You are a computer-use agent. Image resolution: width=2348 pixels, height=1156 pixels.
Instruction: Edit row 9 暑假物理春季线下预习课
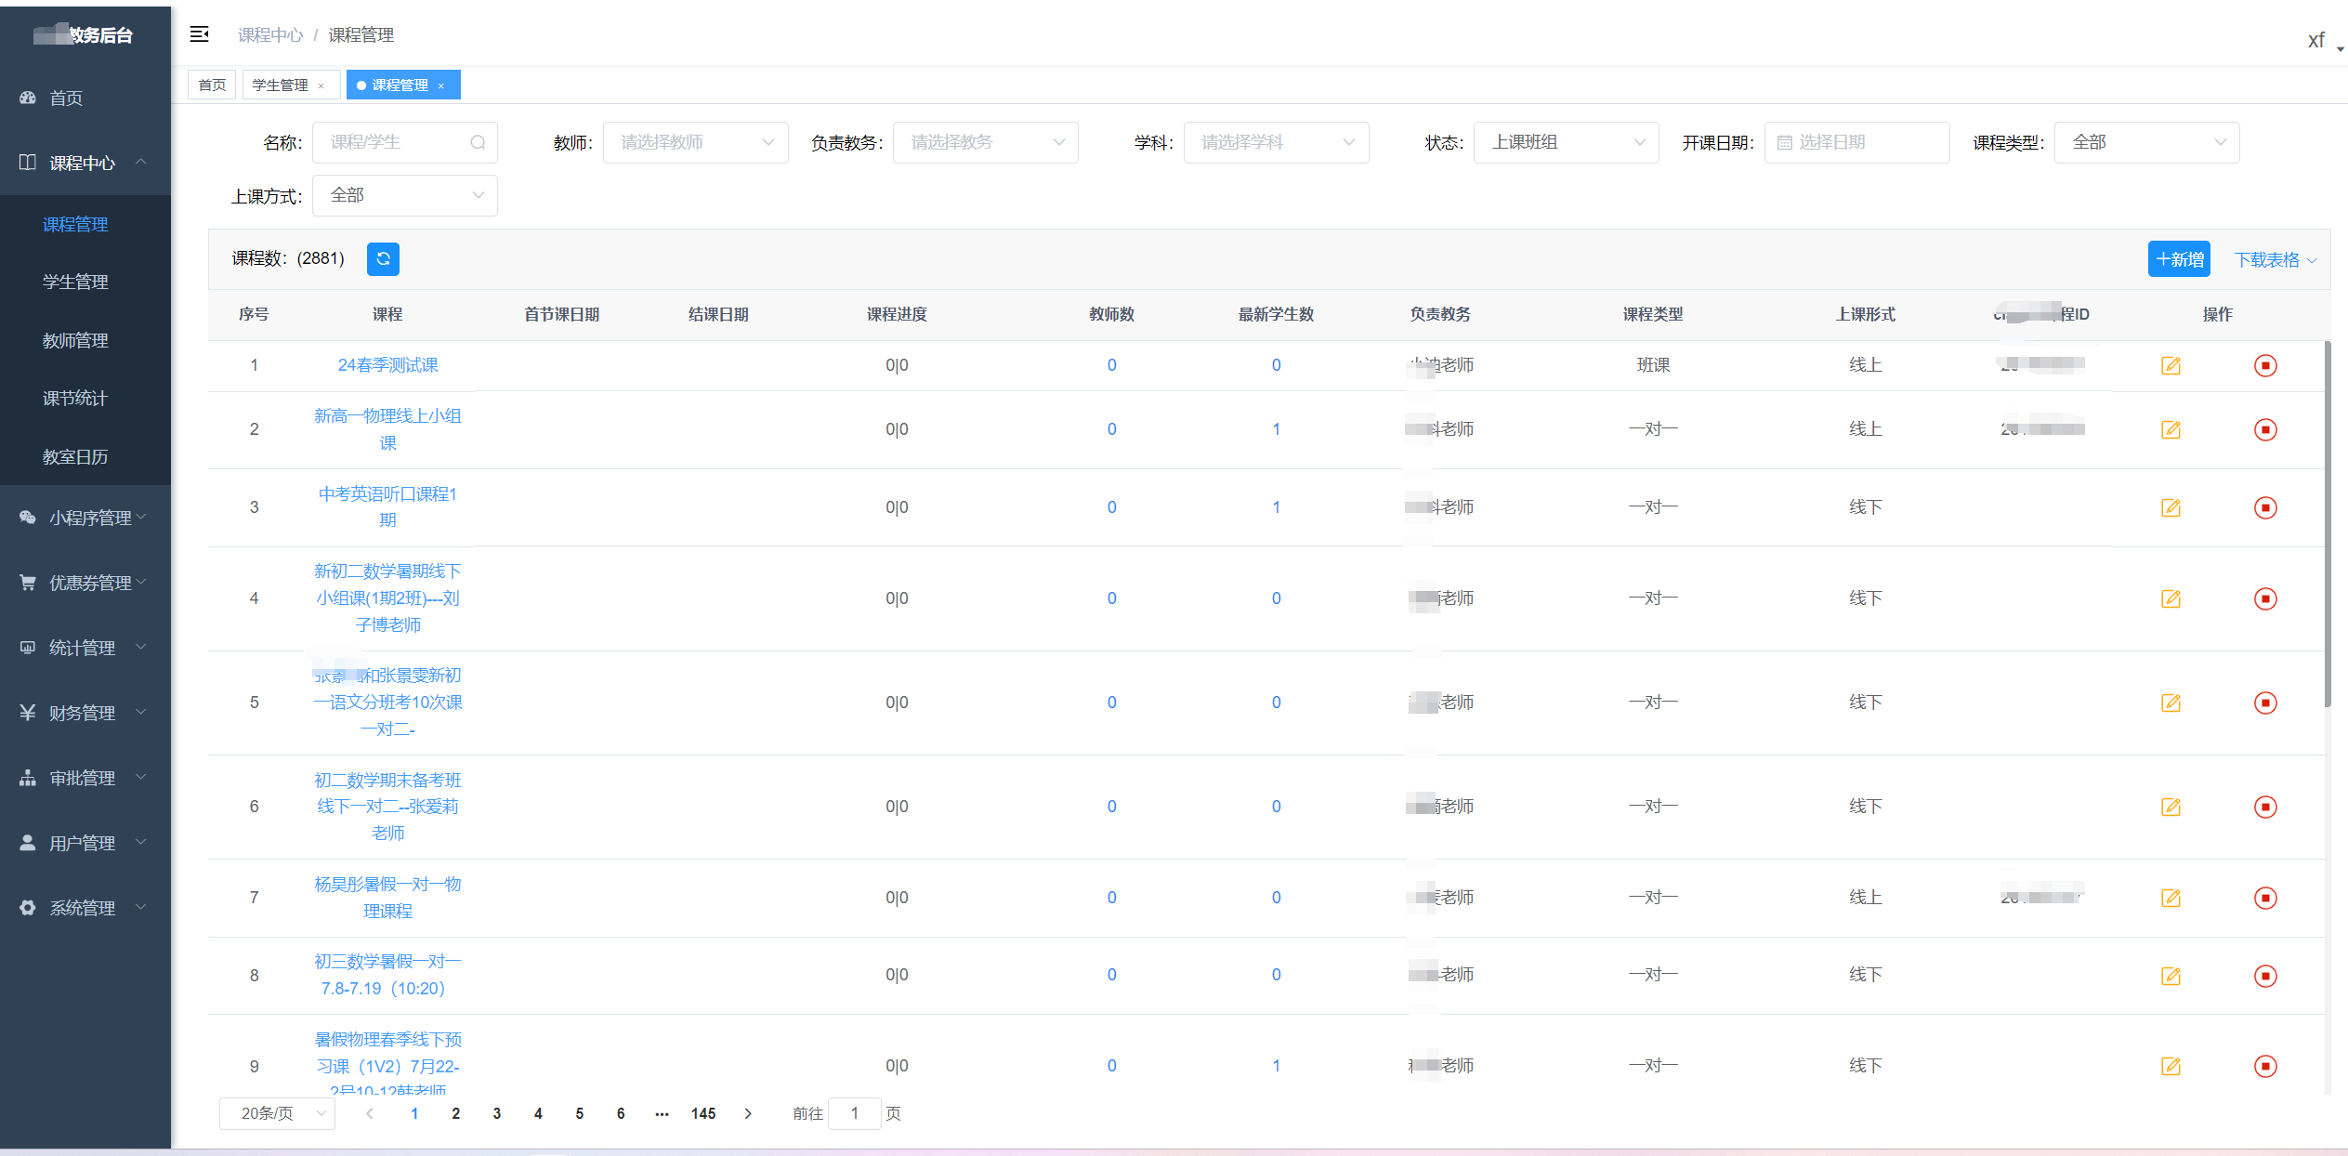(x=2171, y=1066)
